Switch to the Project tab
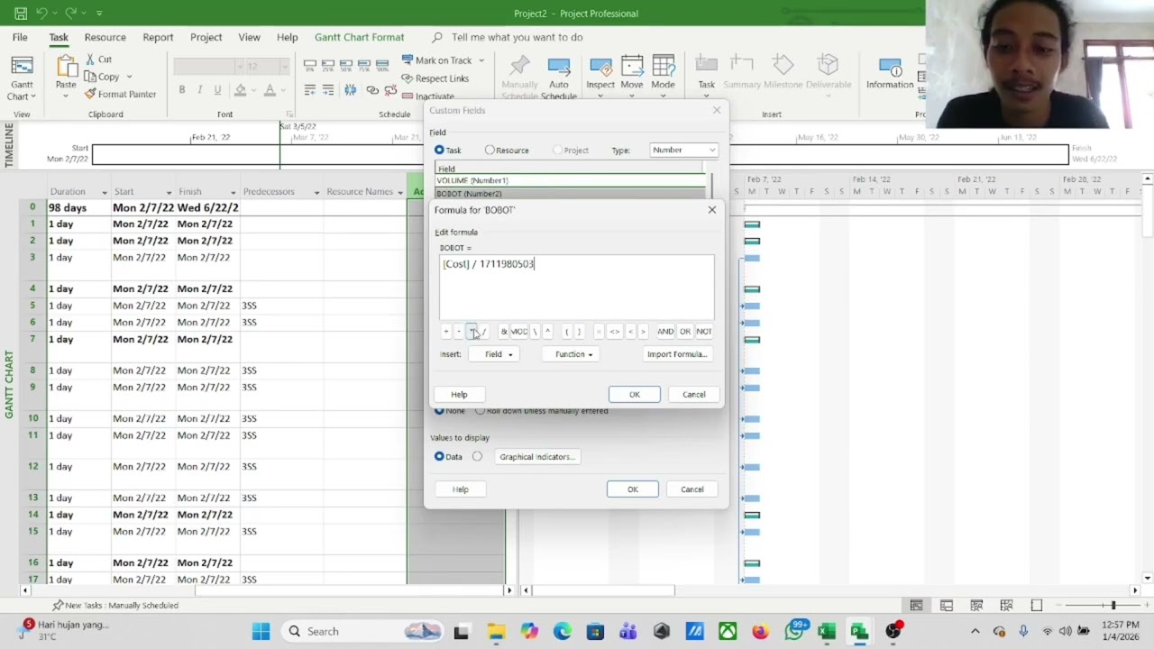 click(x=206, y=37)
